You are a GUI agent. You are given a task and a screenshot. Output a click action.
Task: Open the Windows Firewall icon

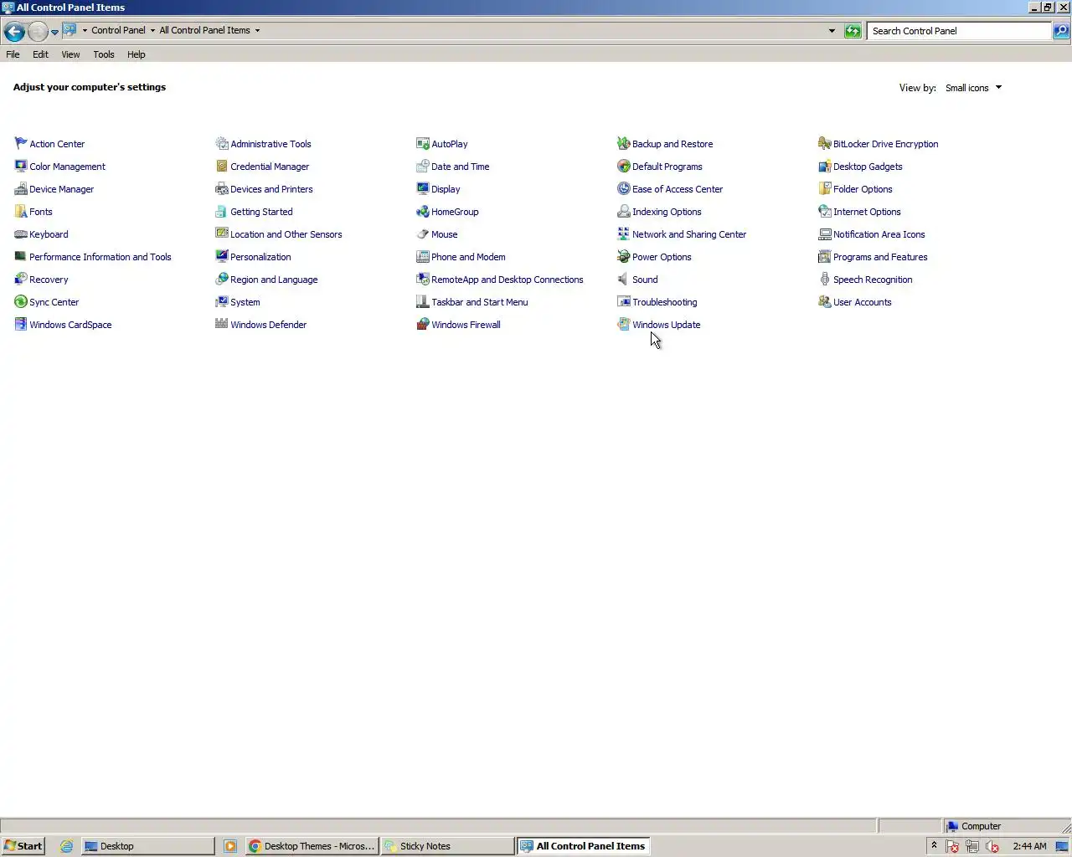click(x=423, y=325)
